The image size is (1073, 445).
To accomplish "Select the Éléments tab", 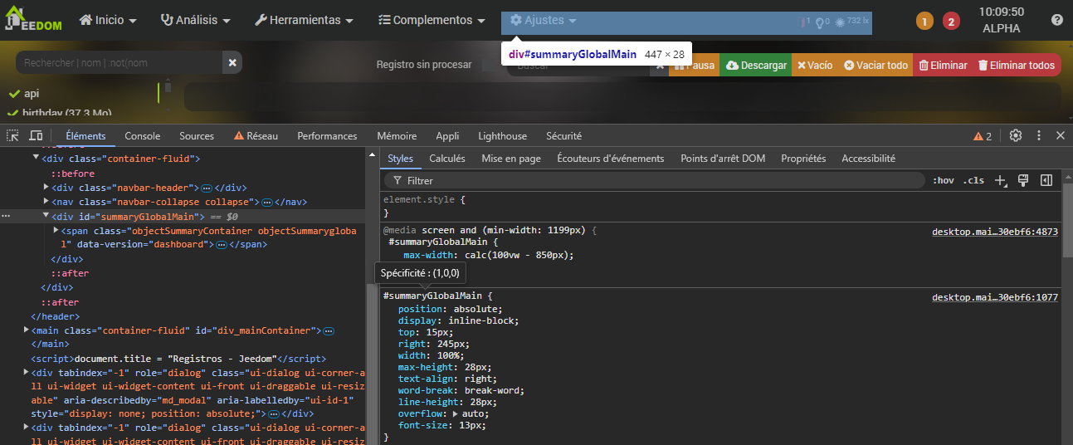I will [85, 136].
